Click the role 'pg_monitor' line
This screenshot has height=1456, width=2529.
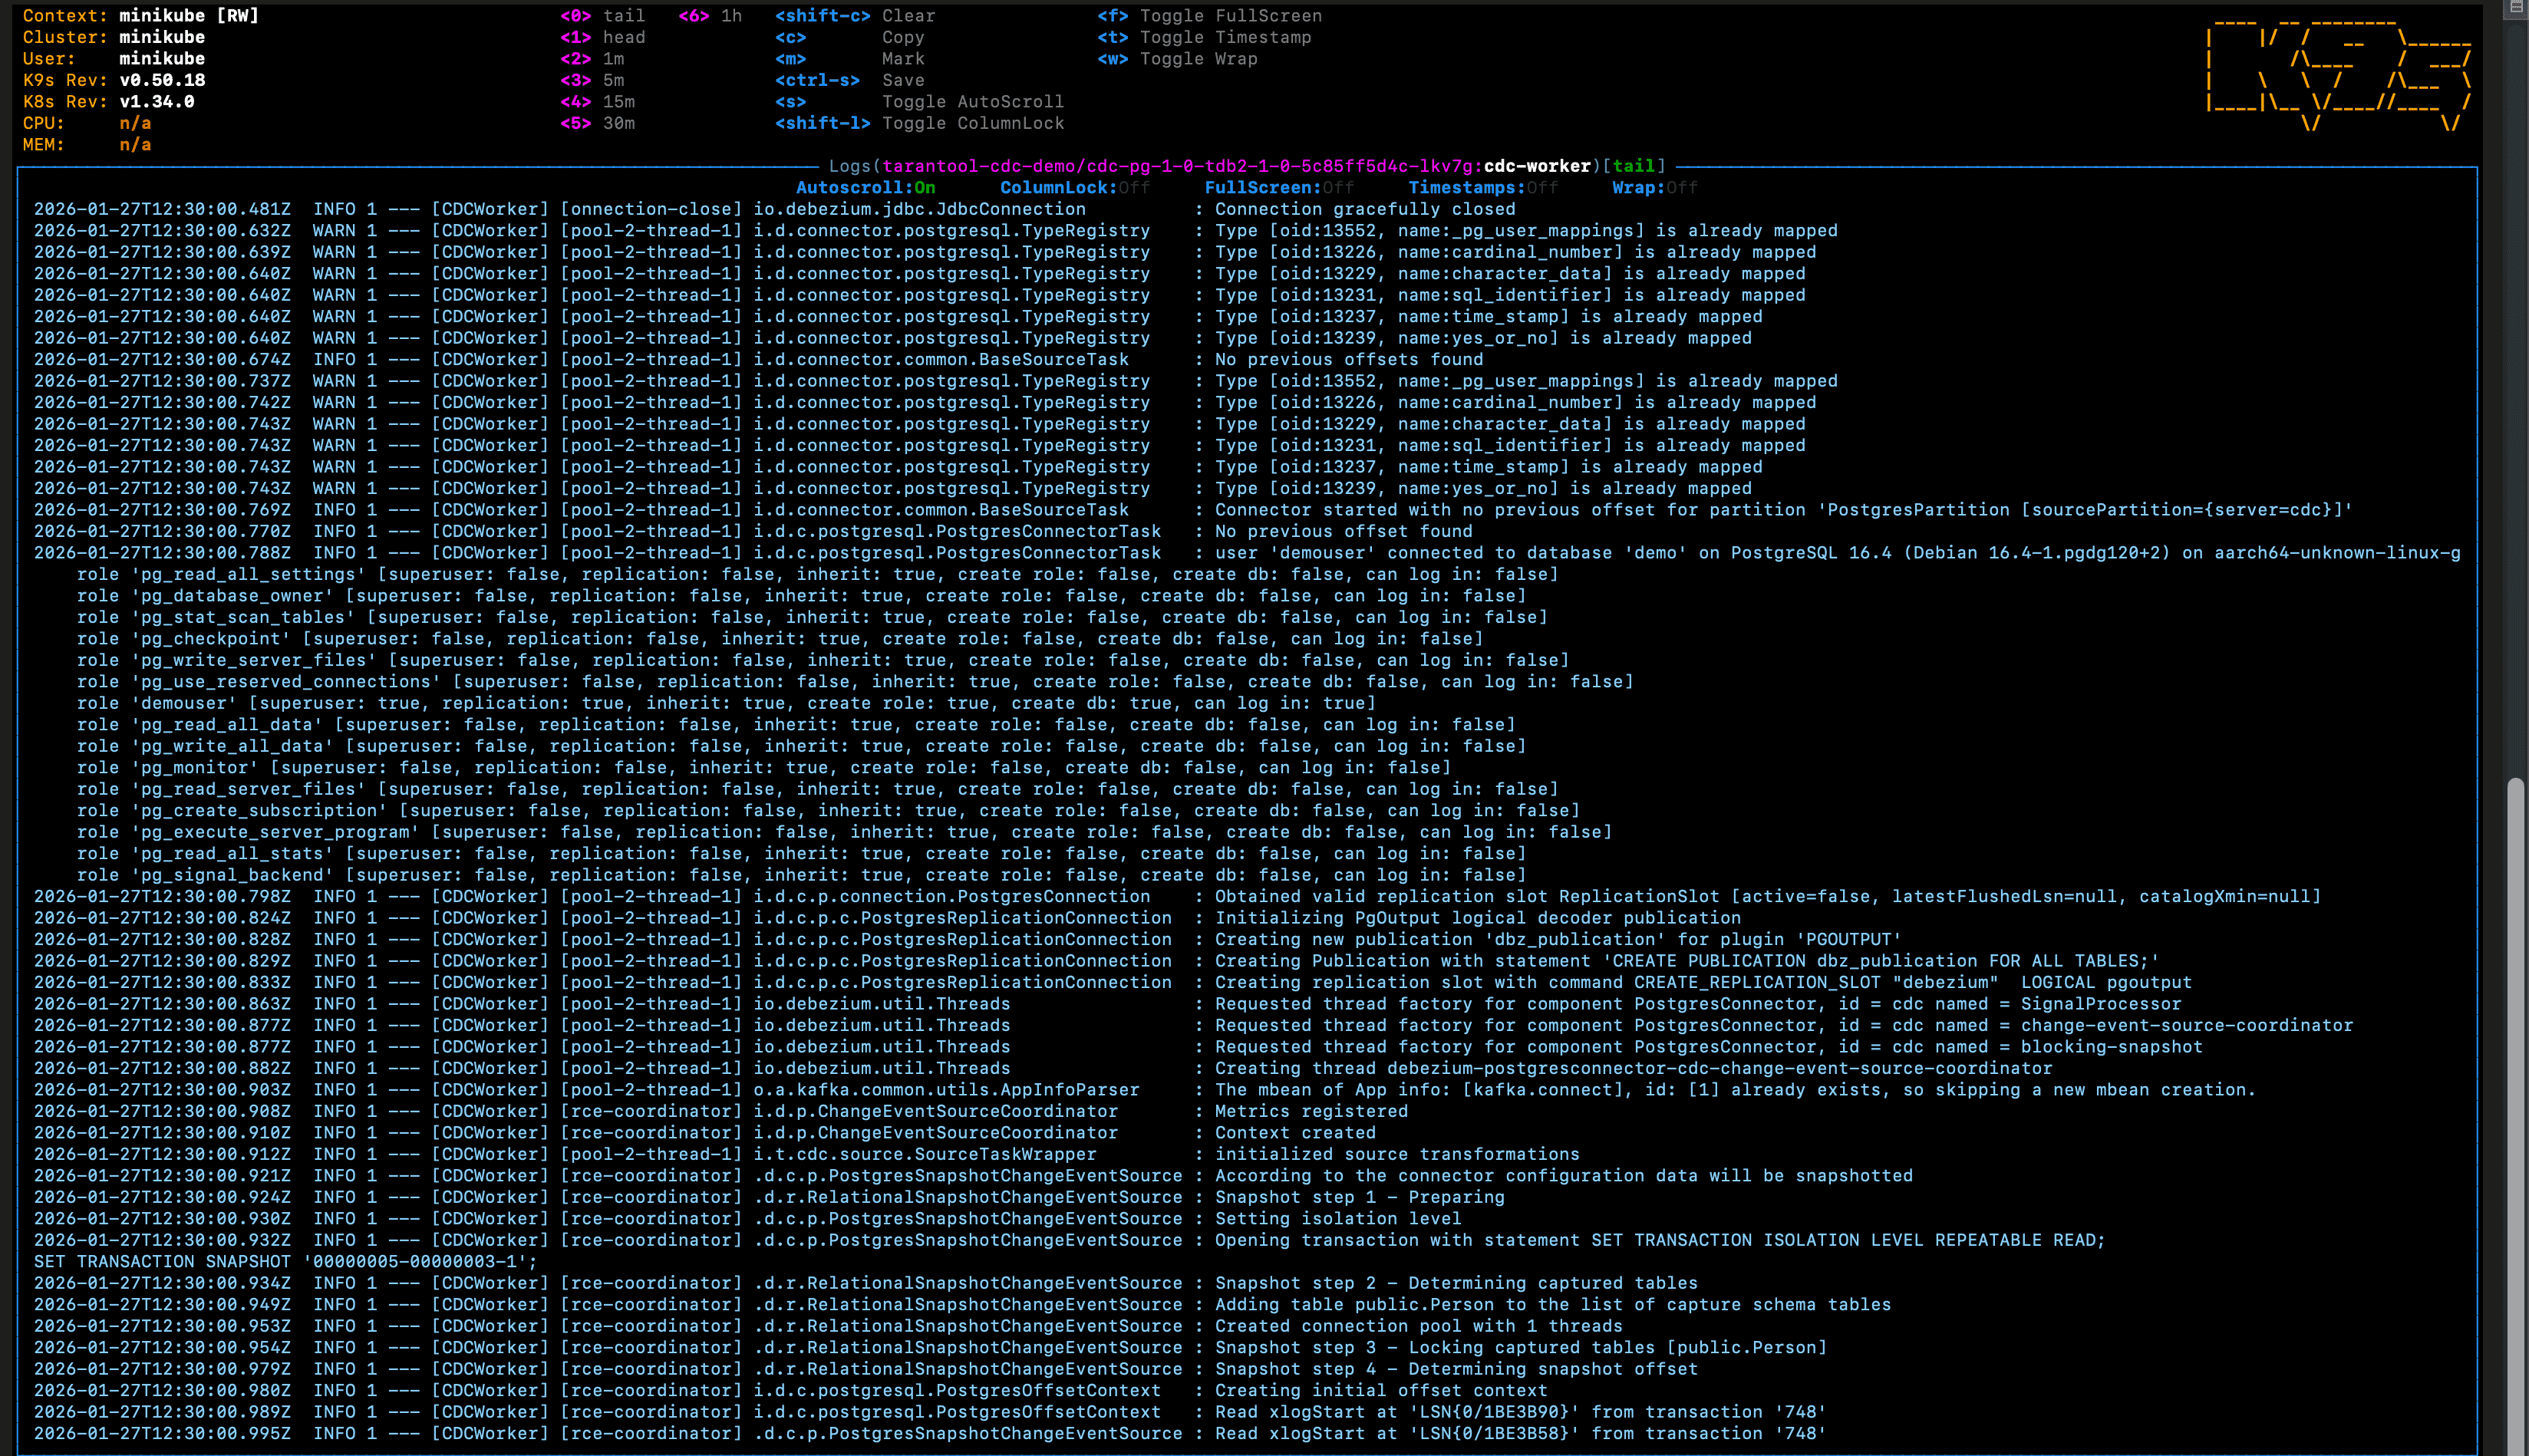click(x=764, y=768)
